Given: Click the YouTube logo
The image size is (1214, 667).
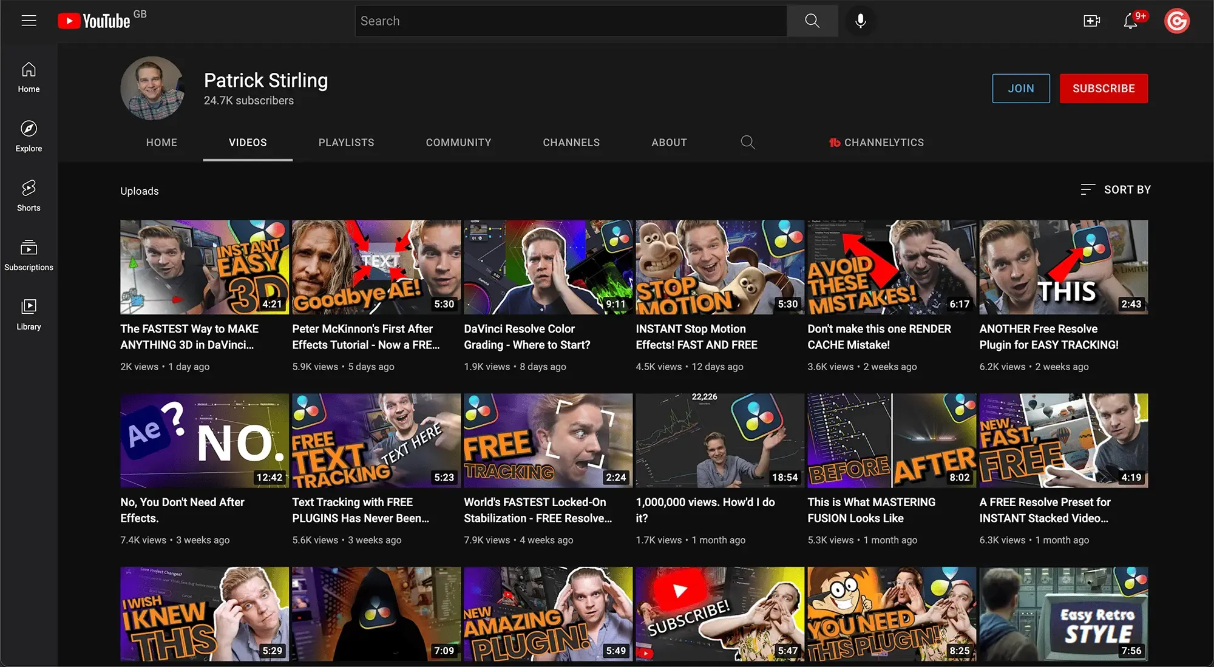Looking at the screenshot, I should [95, 21].
